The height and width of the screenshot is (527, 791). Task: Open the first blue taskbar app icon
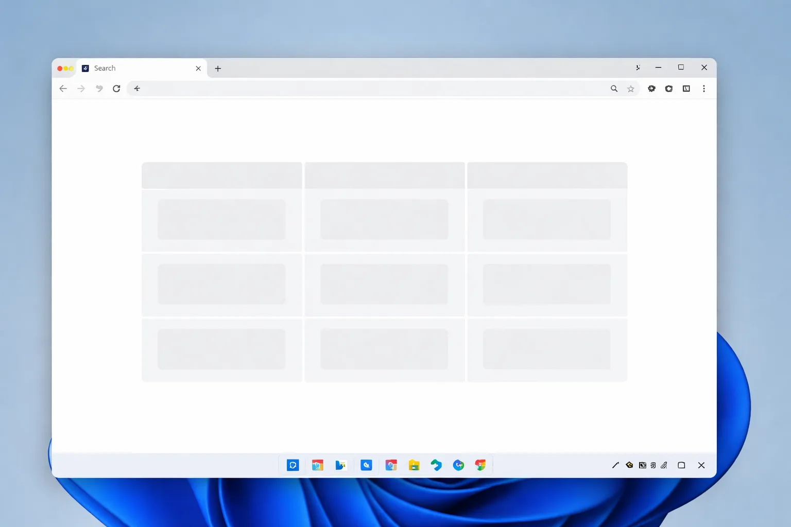[293, 465]
